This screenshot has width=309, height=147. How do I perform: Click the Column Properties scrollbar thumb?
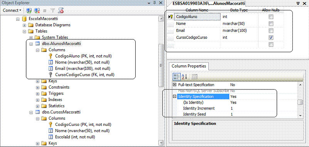(x=300, y=102)
